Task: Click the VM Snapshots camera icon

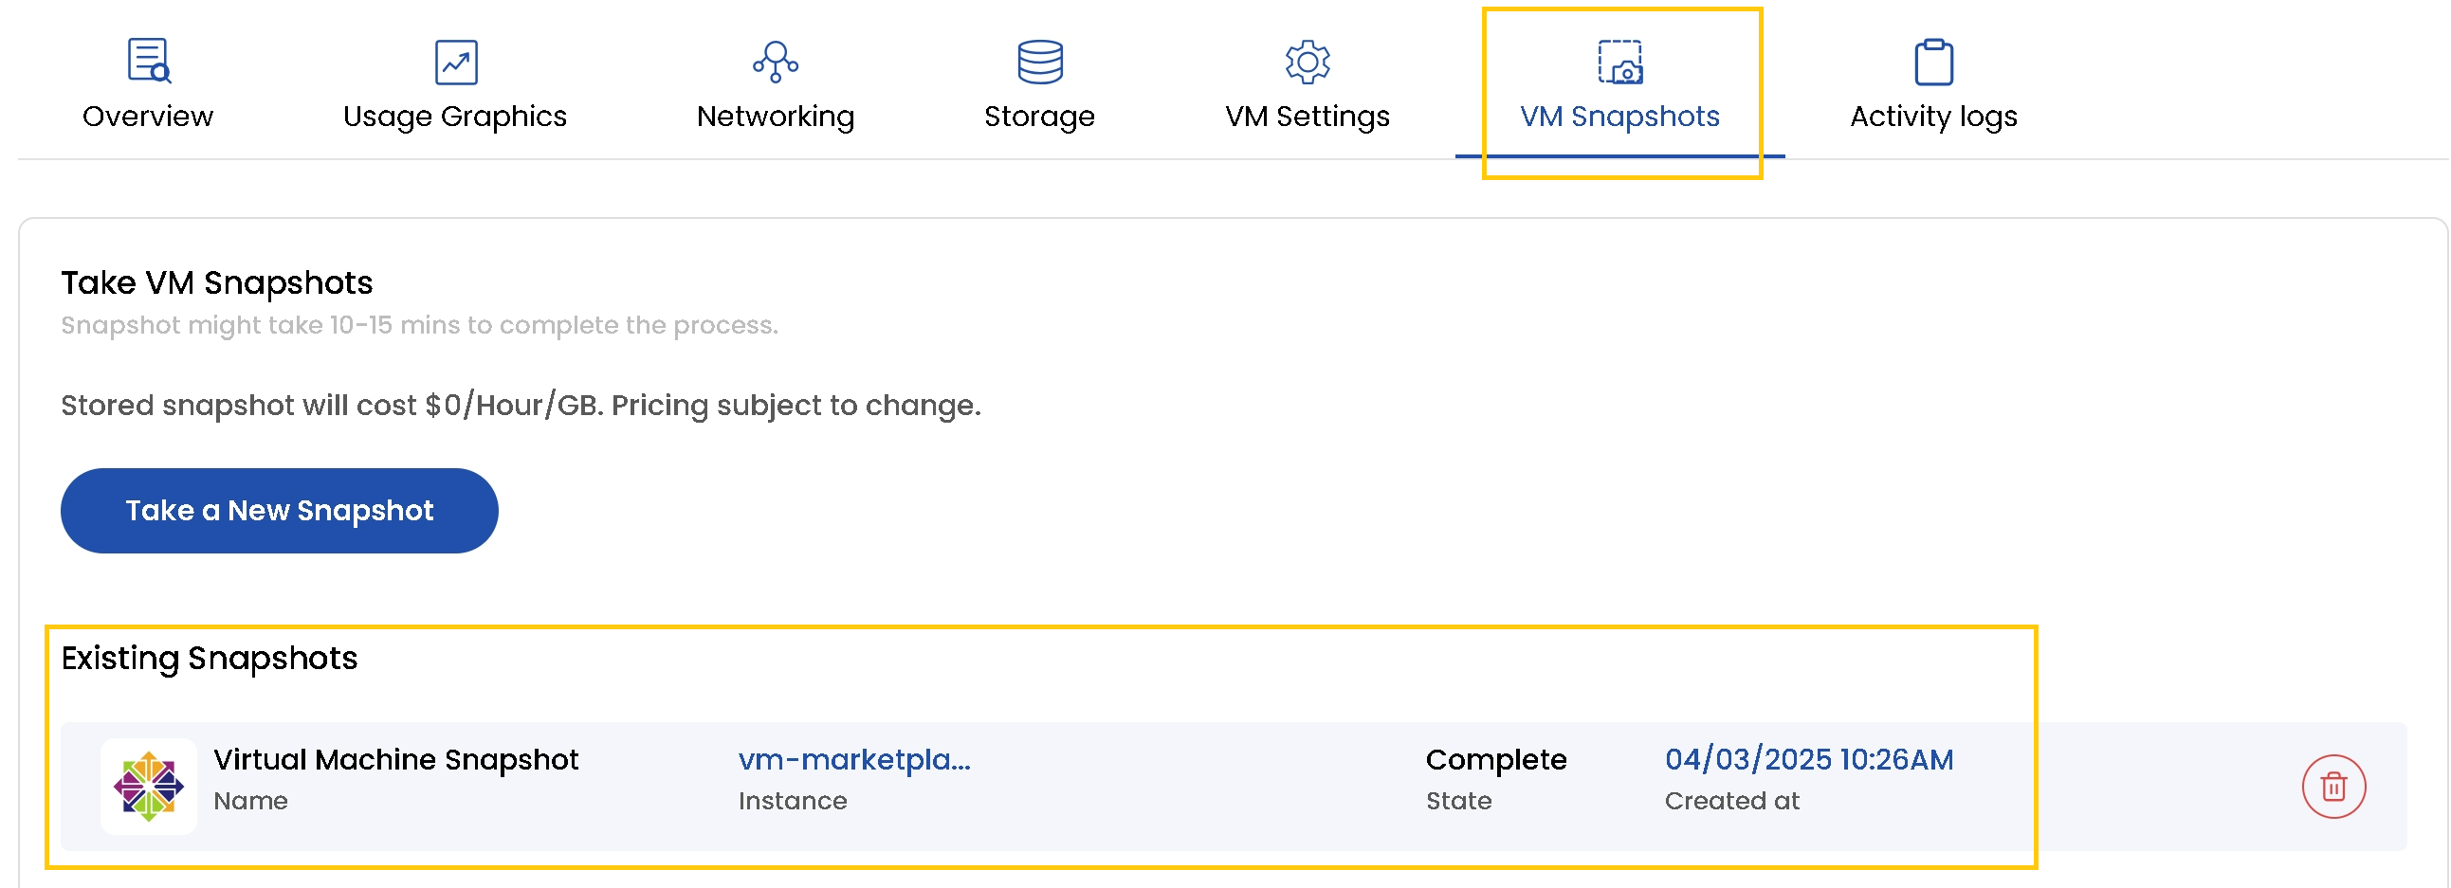Action: pyautogui.click(x=1619, y=62)
